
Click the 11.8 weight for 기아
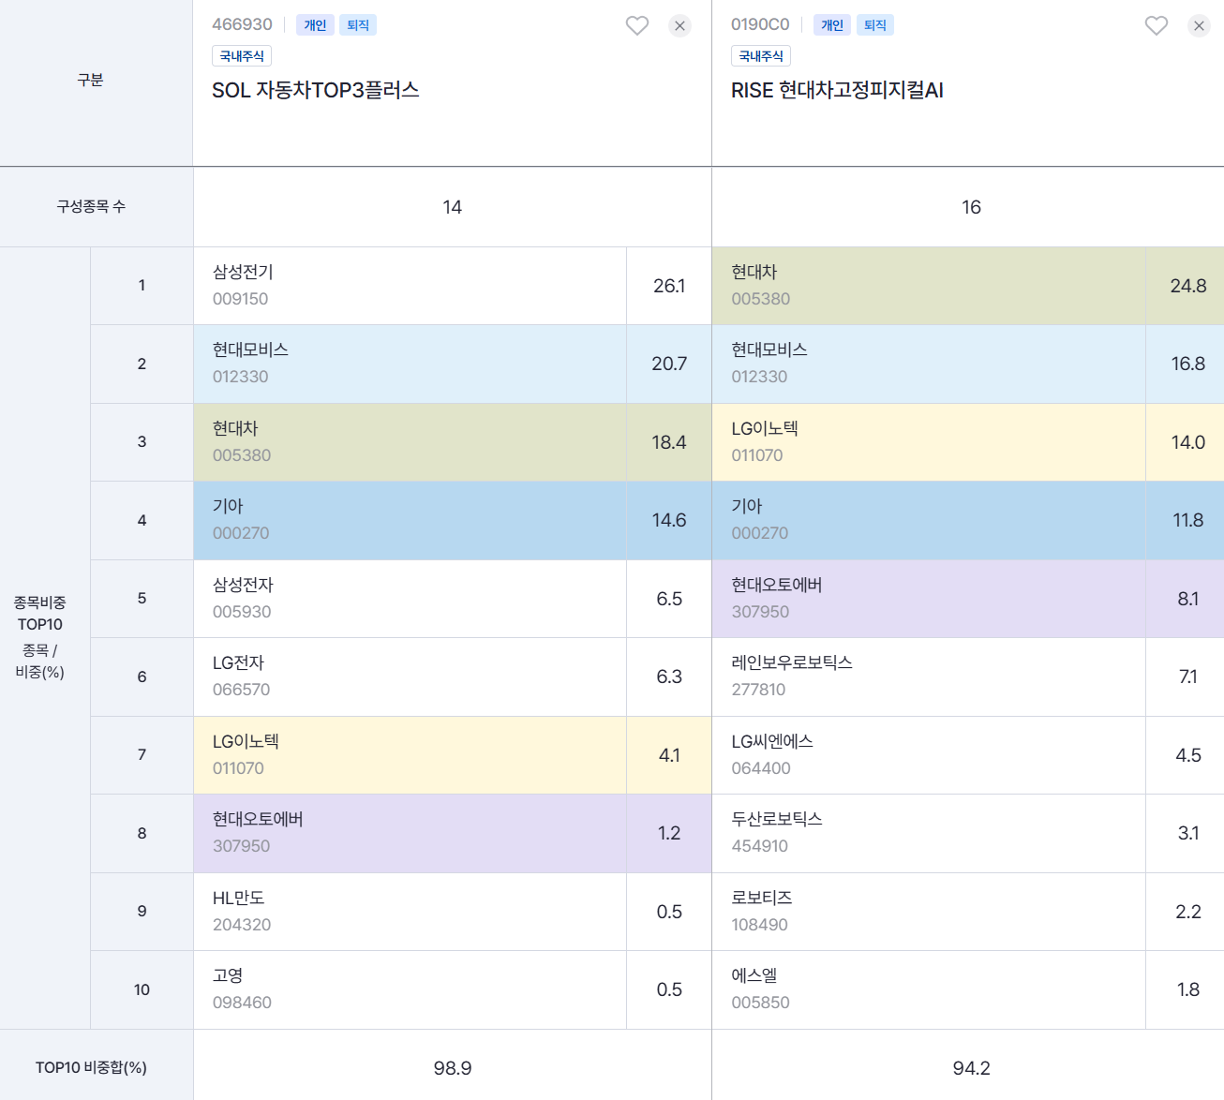pos(1188,520)
